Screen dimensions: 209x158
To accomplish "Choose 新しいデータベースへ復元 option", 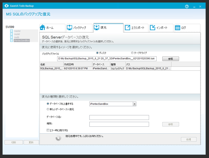I will point(48,109).
